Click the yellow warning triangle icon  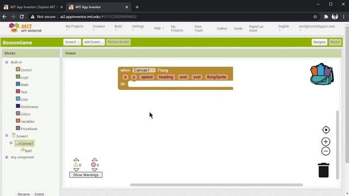76,164
